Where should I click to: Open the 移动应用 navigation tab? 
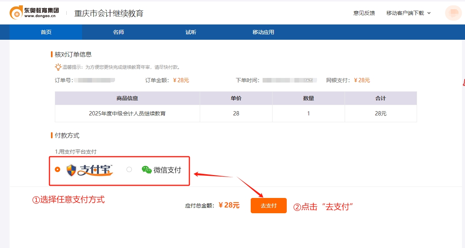coord(263,32)
